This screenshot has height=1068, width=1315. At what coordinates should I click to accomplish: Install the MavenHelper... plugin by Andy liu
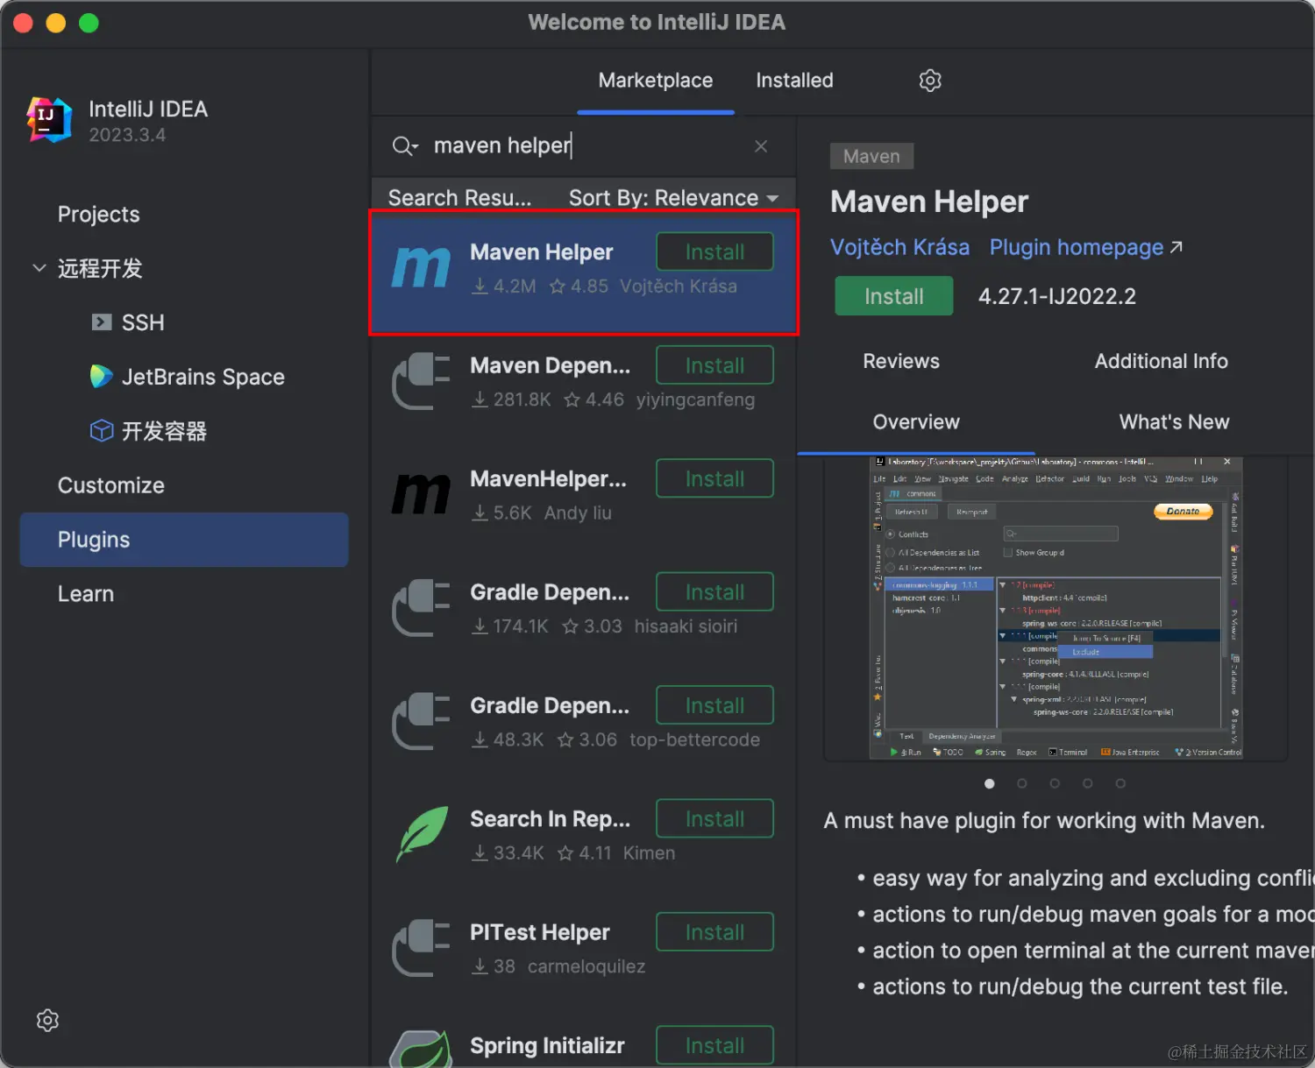[715, 478]
